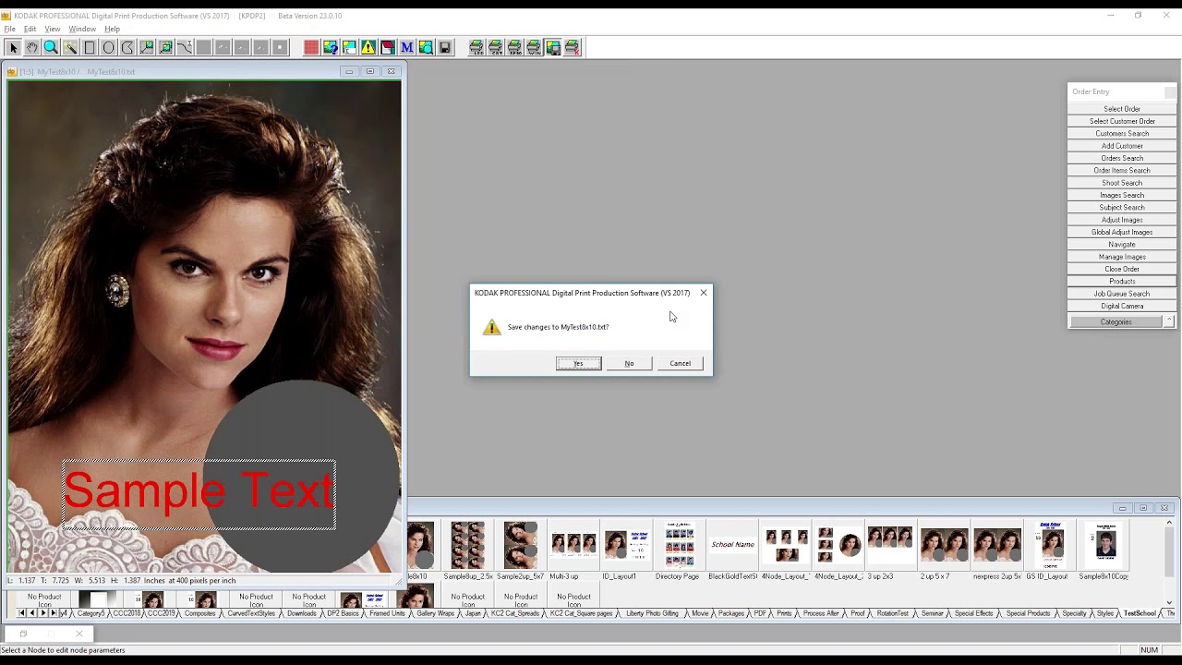The height and width of the screenshot is (665, 1182).
Task: Open Job Queue Search
Action: point(1122,294)
